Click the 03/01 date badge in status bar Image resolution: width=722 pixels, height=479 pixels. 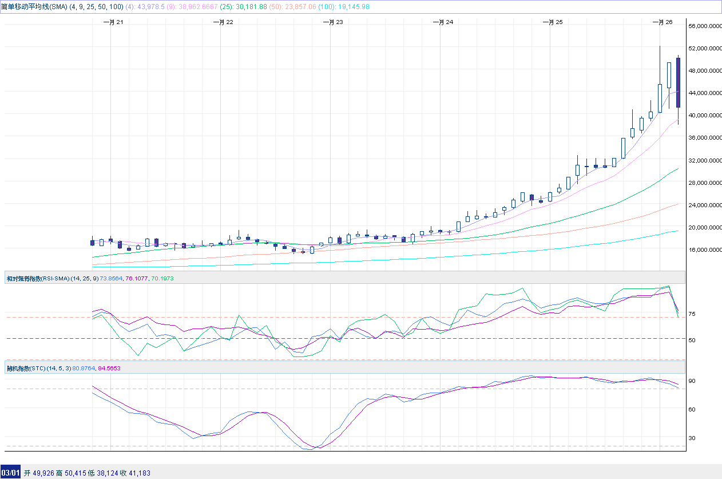click(10, 473)
